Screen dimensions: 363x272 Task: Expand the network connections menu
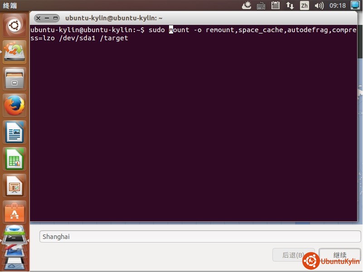click(290, 6)
